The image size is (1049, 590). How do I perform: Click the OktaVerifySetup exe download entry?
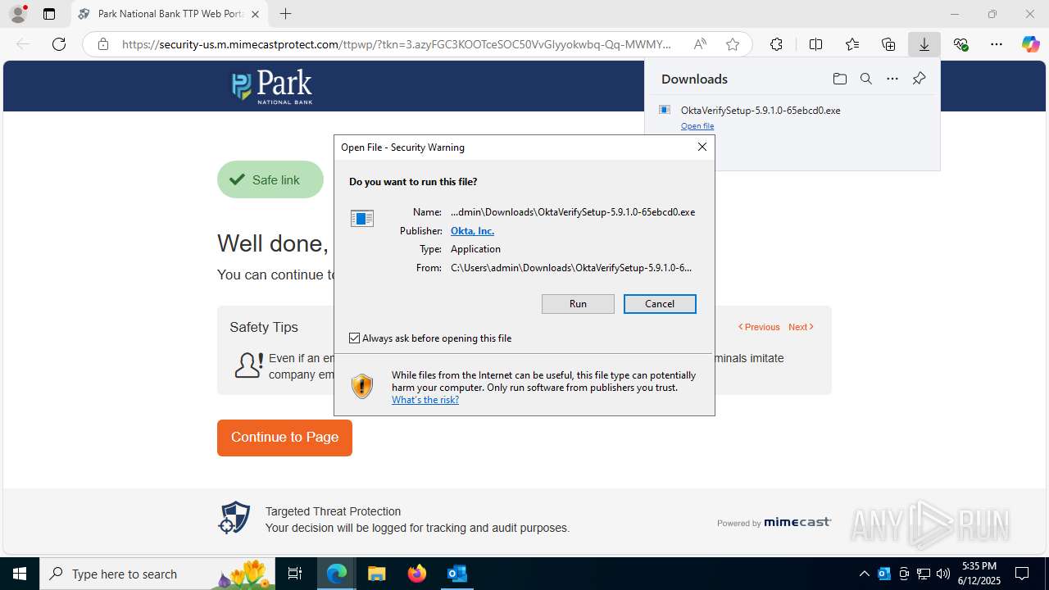[x=761, y=110]
